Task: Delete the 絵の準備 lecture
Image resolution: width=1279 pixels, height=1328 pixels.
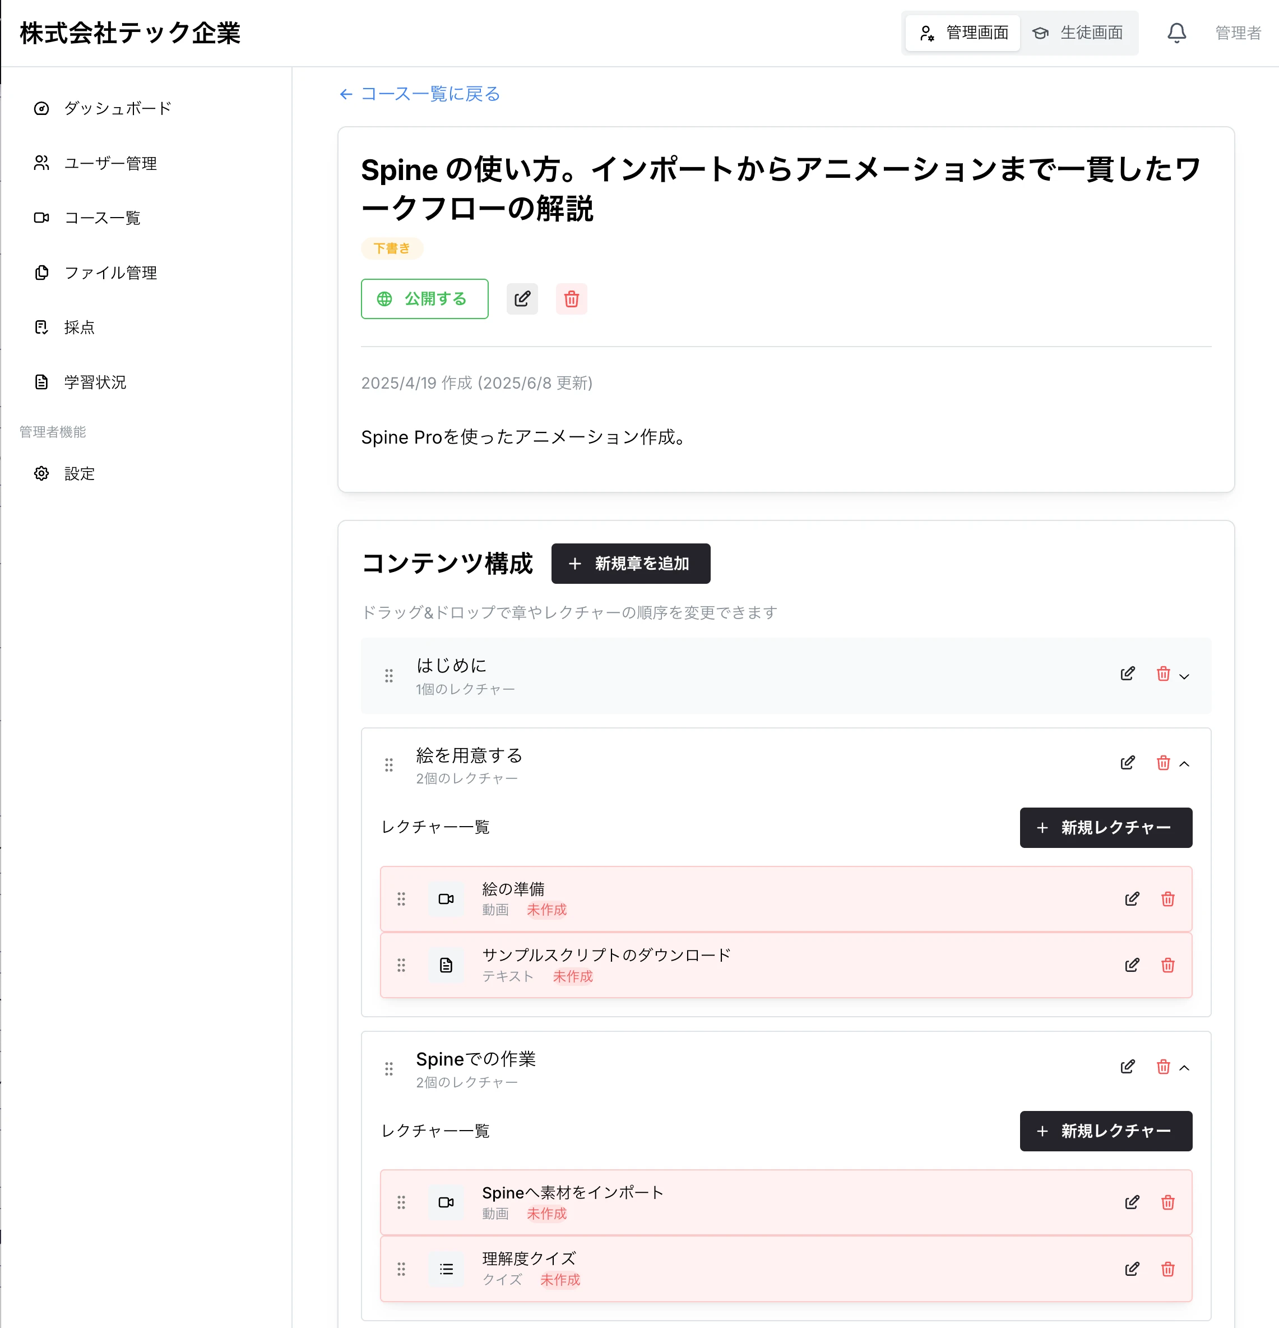Action: 1167,899
